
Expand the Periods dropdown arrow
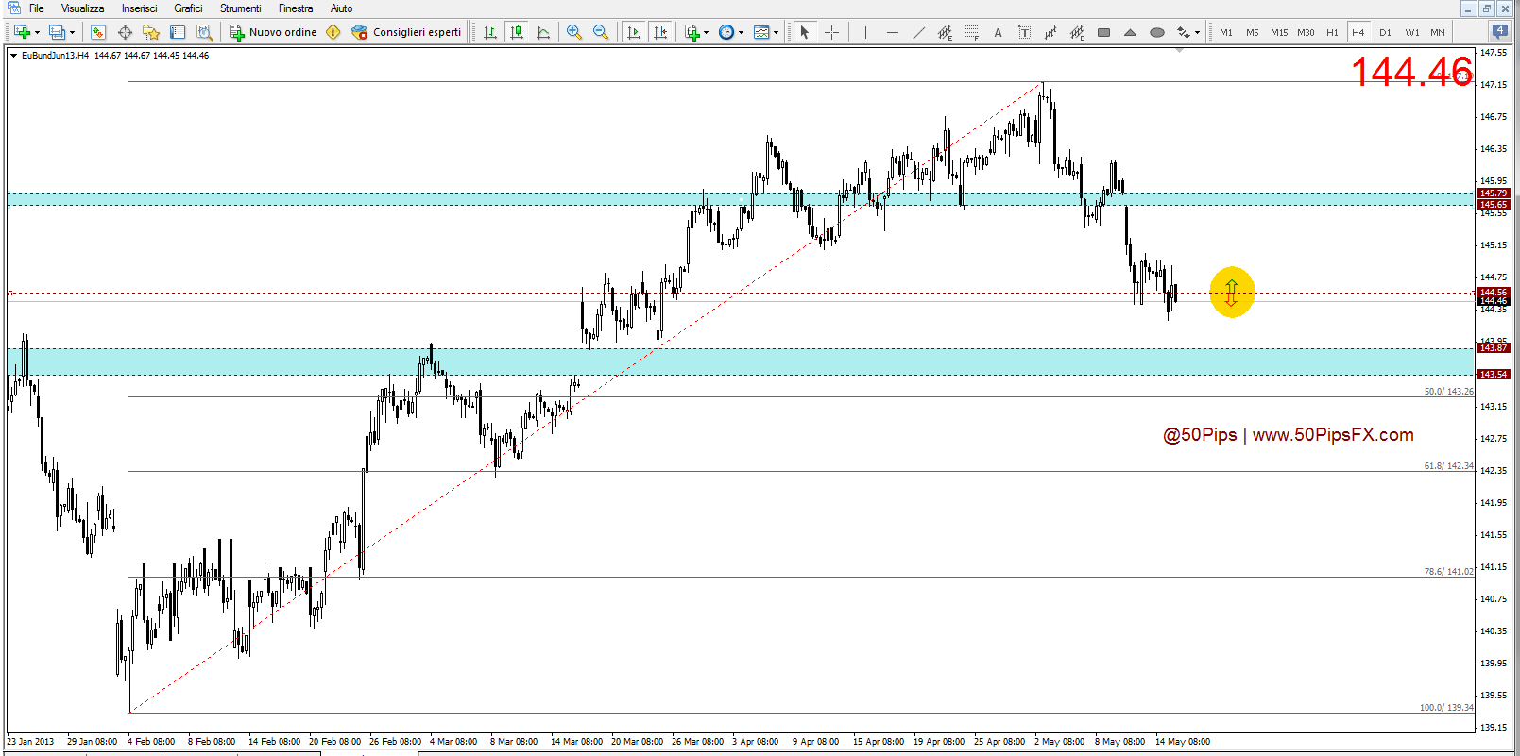coord(741,32)
